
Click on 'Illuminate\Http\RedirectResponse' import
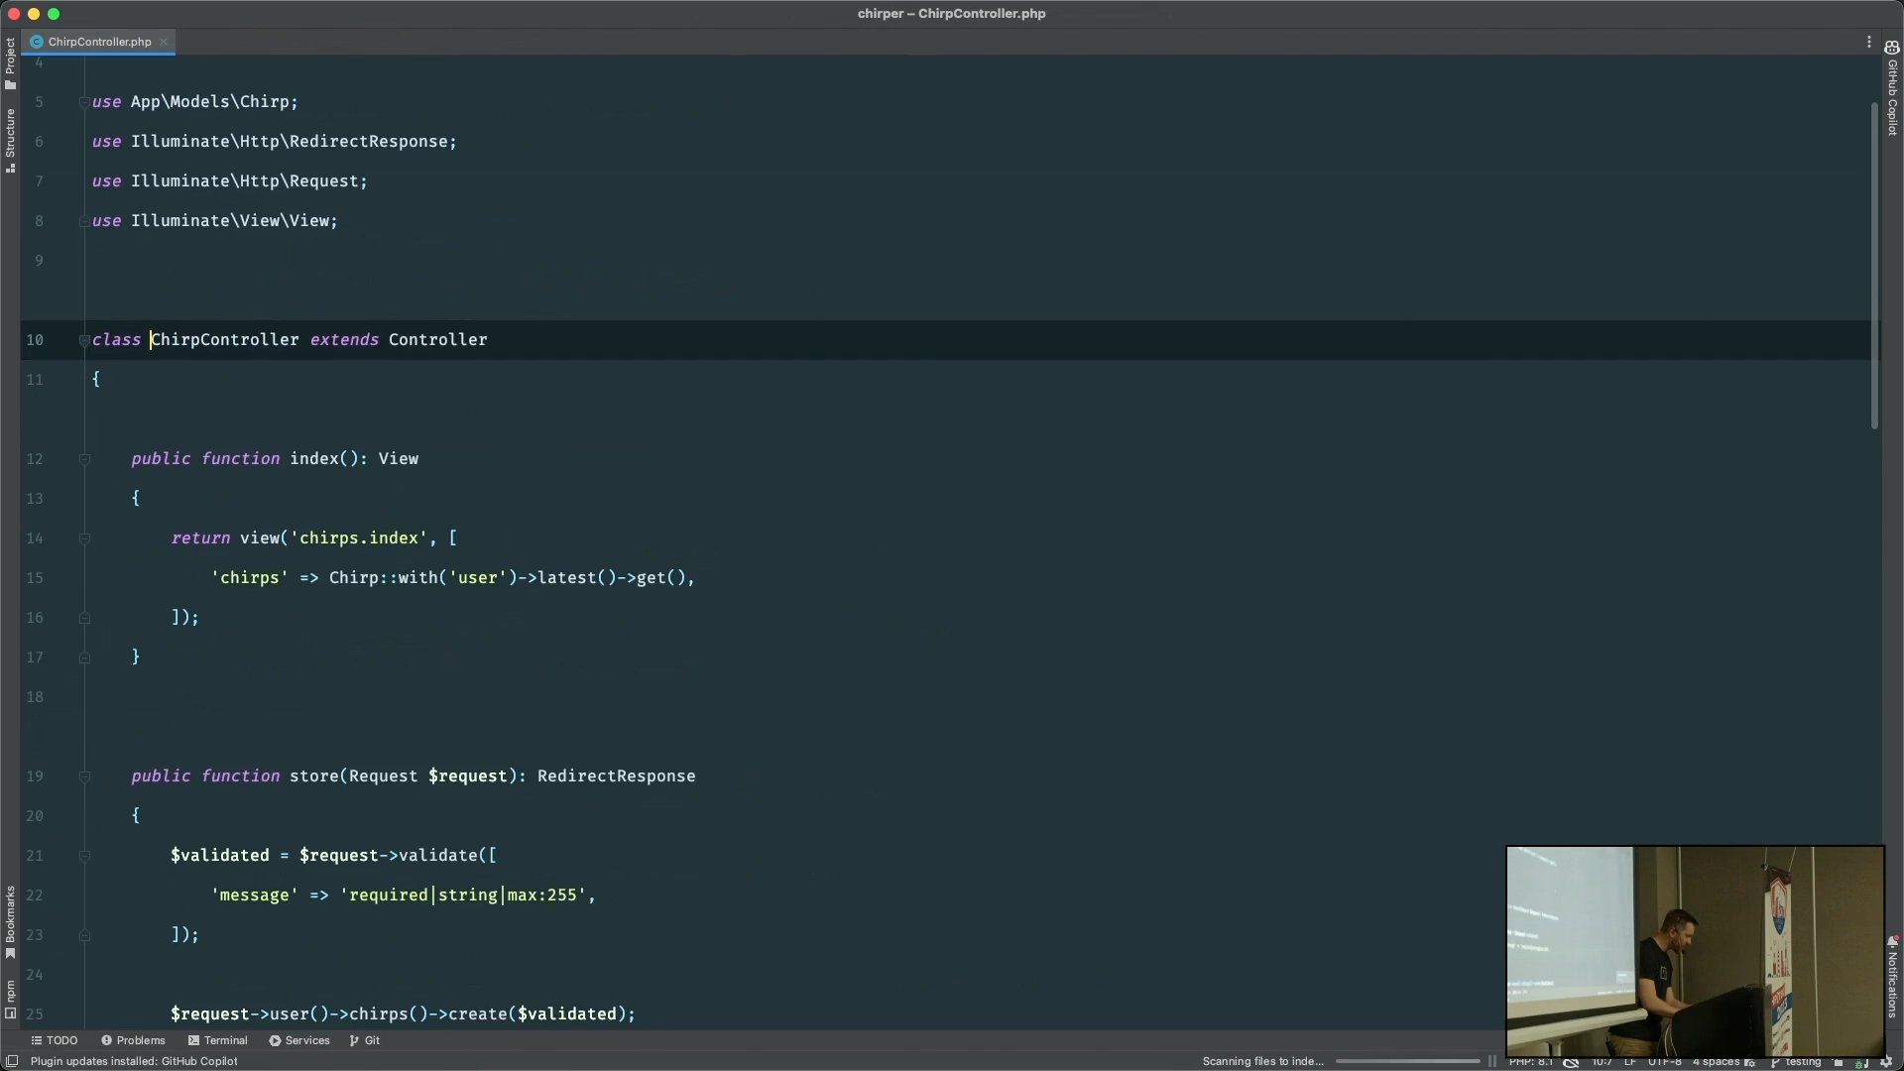tap(289, 142)
